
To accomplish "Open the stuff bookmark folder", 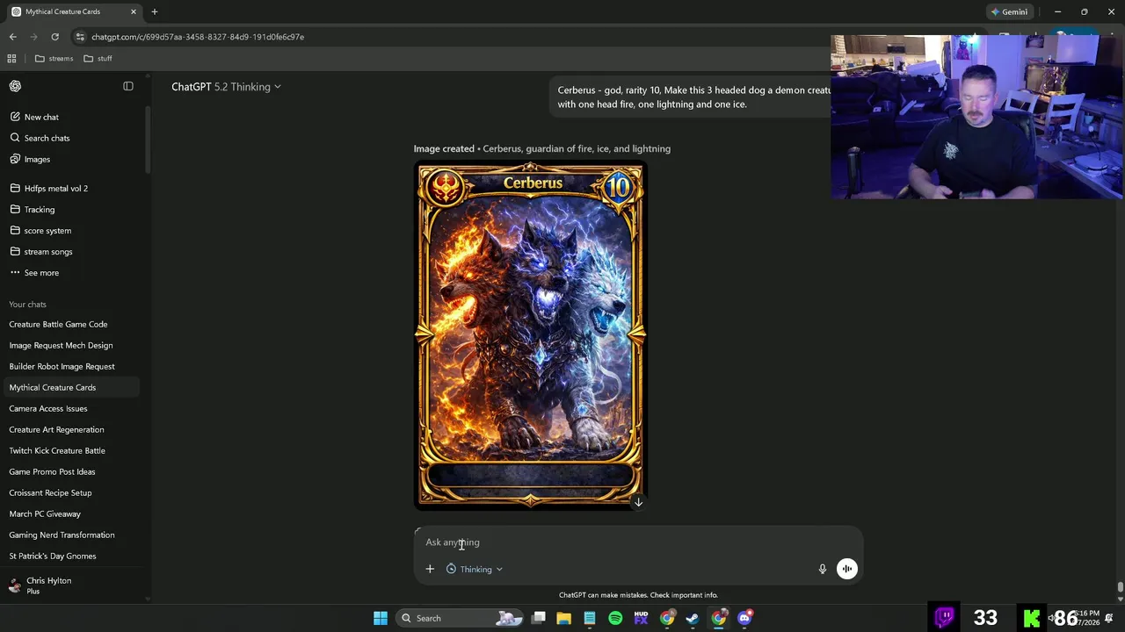I will [98, 59].
